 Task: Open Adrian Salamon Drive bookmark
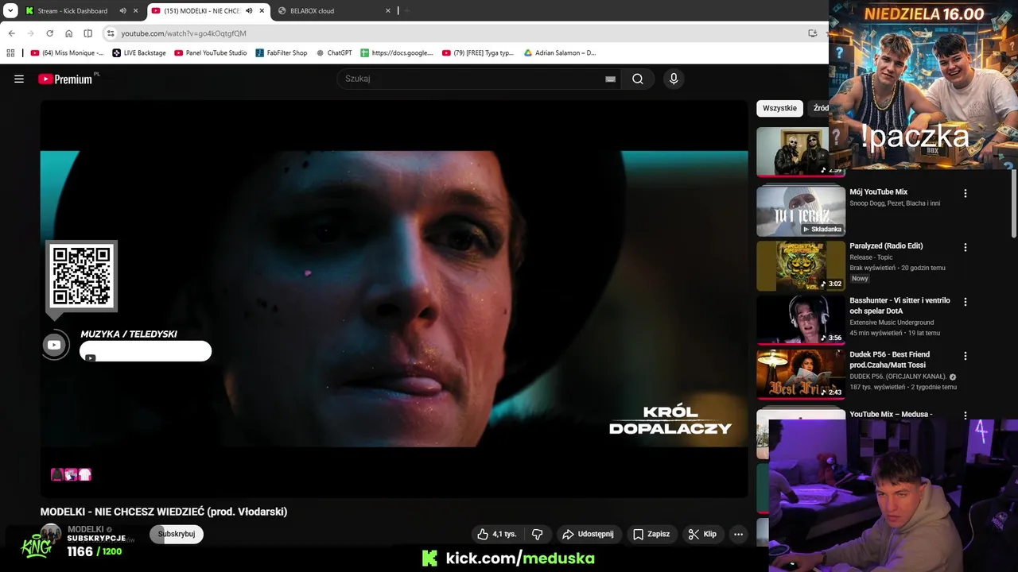coord(560,53)
